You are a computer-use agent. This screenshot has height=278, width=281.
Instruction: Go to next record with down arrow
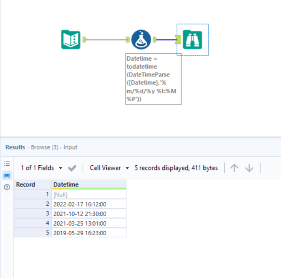tap(249, 168)
